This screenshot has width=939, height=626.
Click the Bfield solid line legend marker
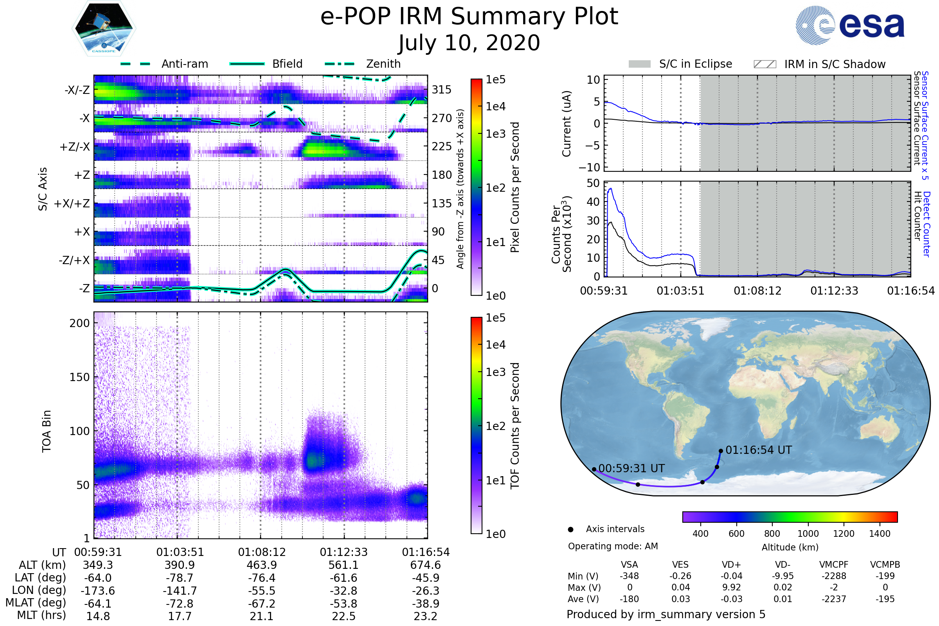247,64
